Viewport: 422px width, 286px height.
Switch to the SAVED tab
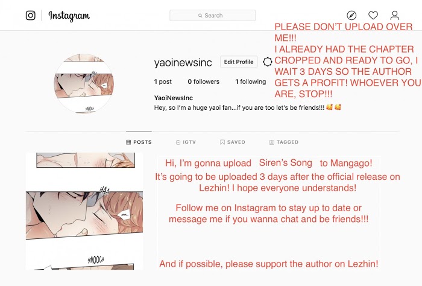(x=233, y=142)
